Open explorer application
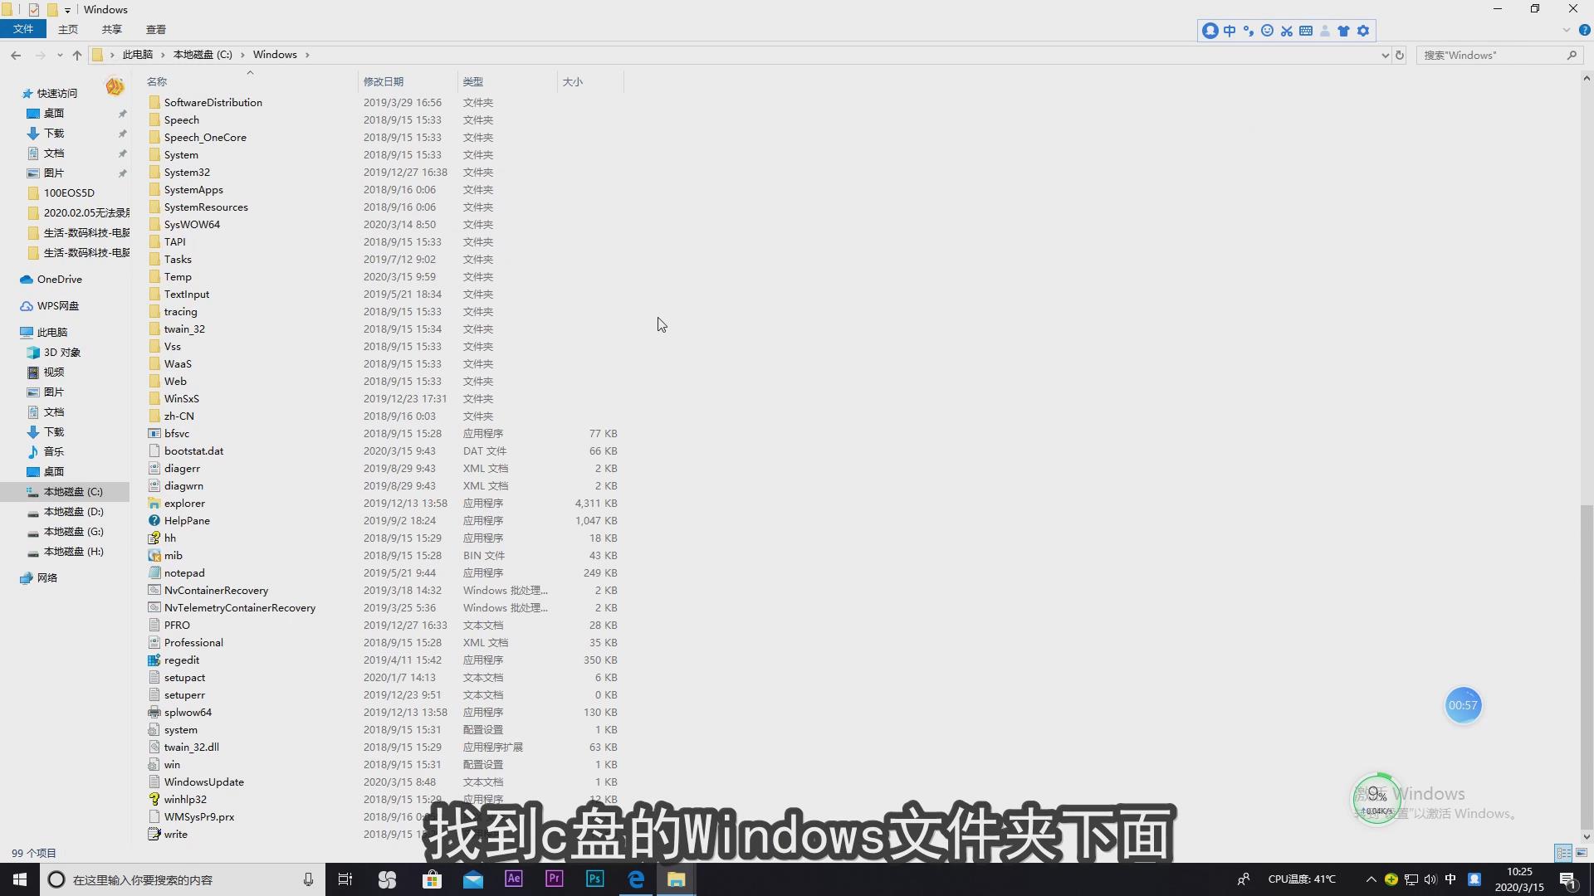Viewport: 1594px width, 896px height. coord(184,502)
